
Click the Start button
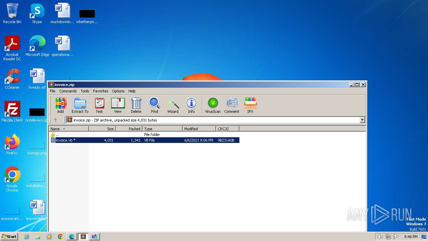point(9,236)
